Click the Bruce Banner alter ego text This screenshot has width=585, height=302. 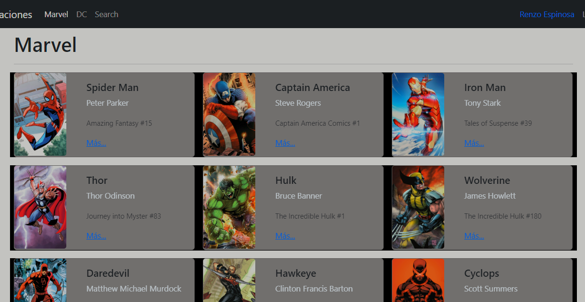tap(299, 196)
